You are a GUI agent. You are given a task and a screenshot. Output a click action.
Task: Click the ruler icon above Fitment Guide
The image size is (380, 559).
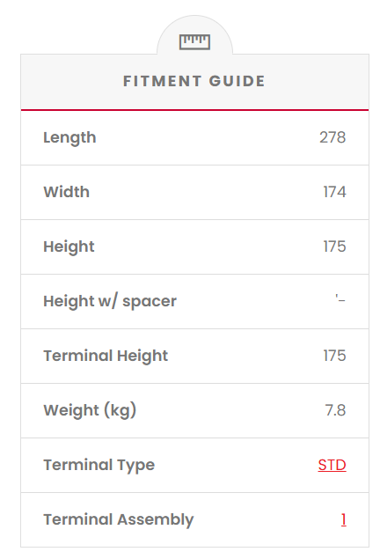click(x=194, y=42)
